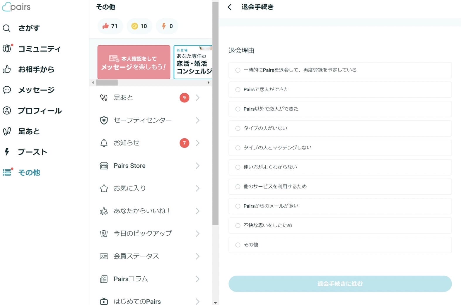Click the 会員ステータス ID card icon
This screenshot has width=461, height=305.
[x=104, y=256]
